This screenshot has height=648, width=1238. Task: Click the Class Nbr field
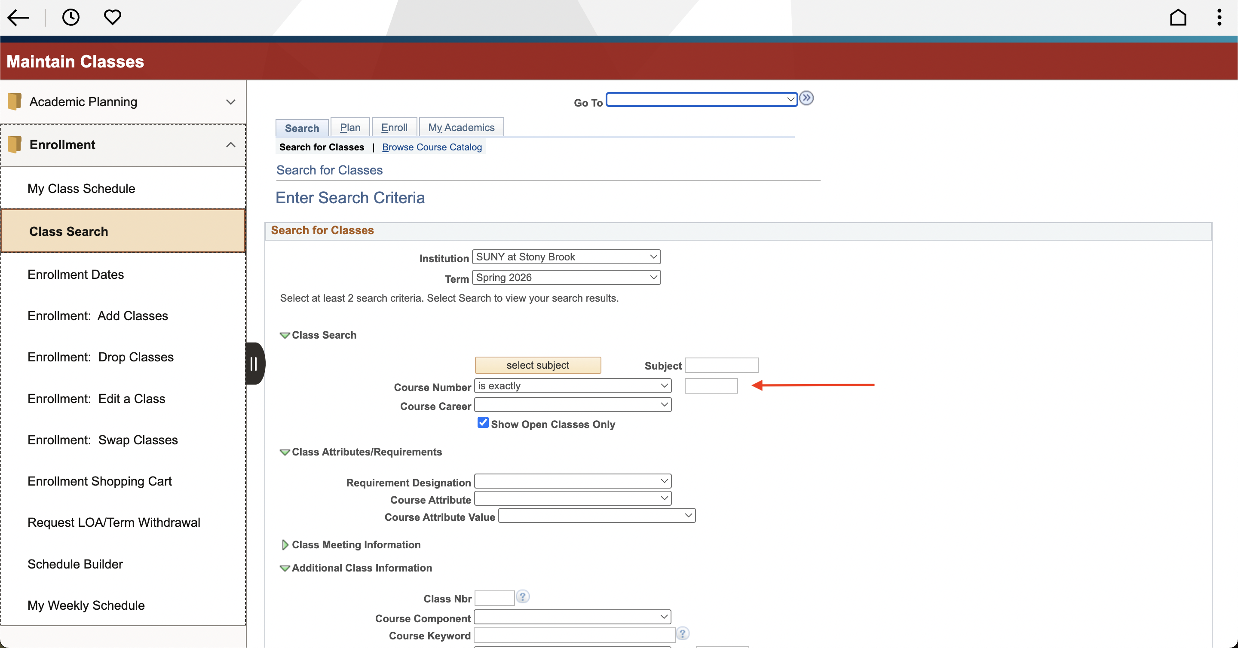tap(494, 598)
